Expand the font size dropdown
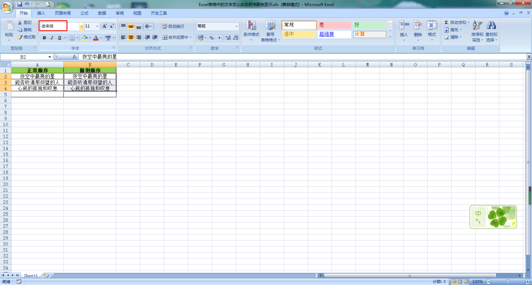Viewport: 532px width, 285px height. coord(97,26)
